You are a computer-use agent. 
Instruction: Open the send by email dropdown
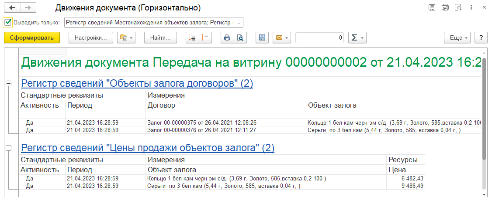click(x=282, y=37)
